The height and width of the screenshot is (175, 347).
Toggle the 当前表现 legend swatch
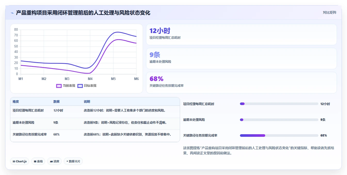(59, 86)
